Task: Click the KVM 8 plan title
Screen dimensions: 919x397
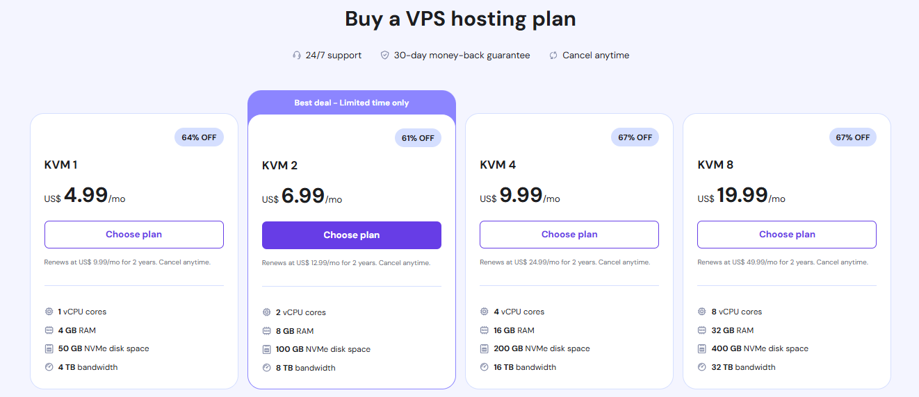Action: pos(715,165)
